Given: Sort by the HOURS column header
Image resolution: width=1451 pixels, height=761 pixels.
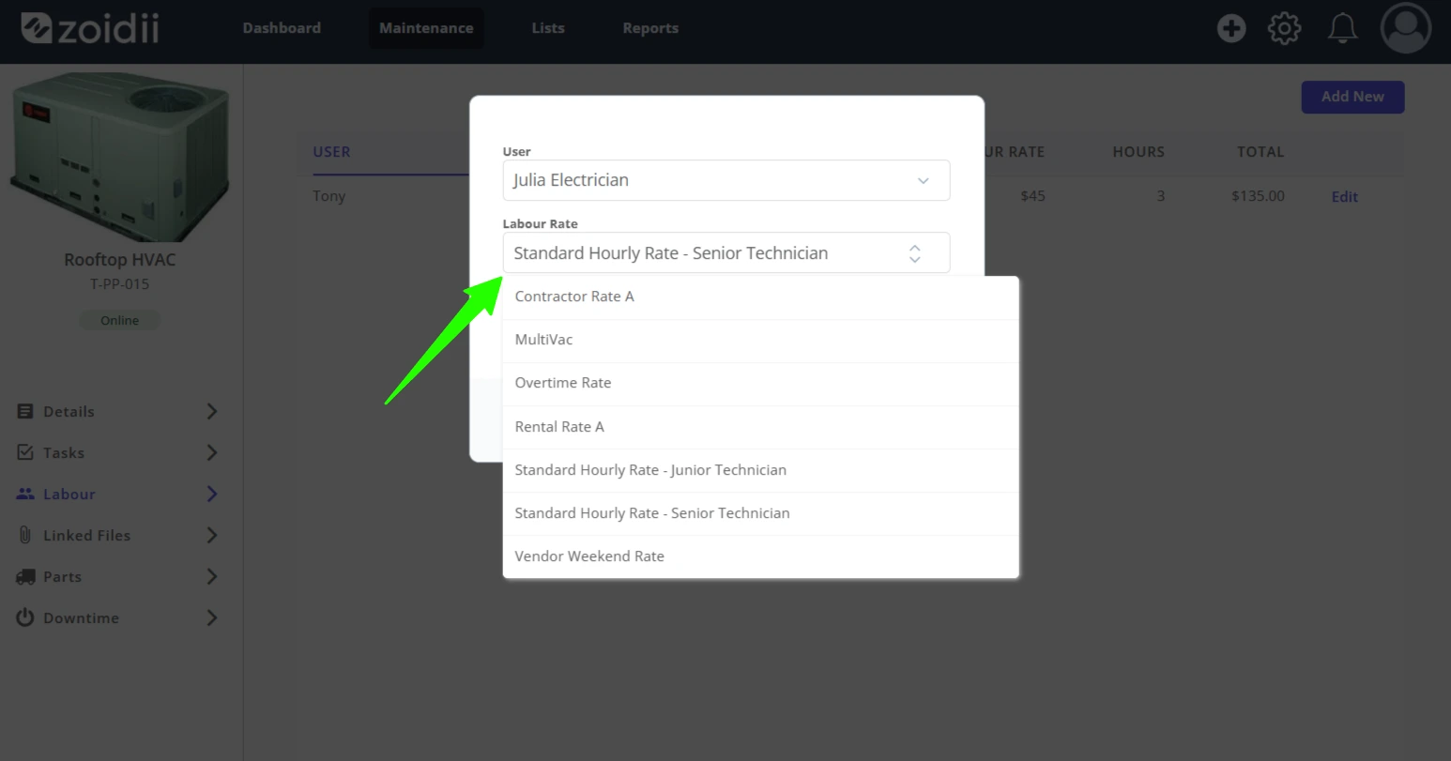Looking at the screenshot, I should pyautogui.click(x=1138, y=151).
